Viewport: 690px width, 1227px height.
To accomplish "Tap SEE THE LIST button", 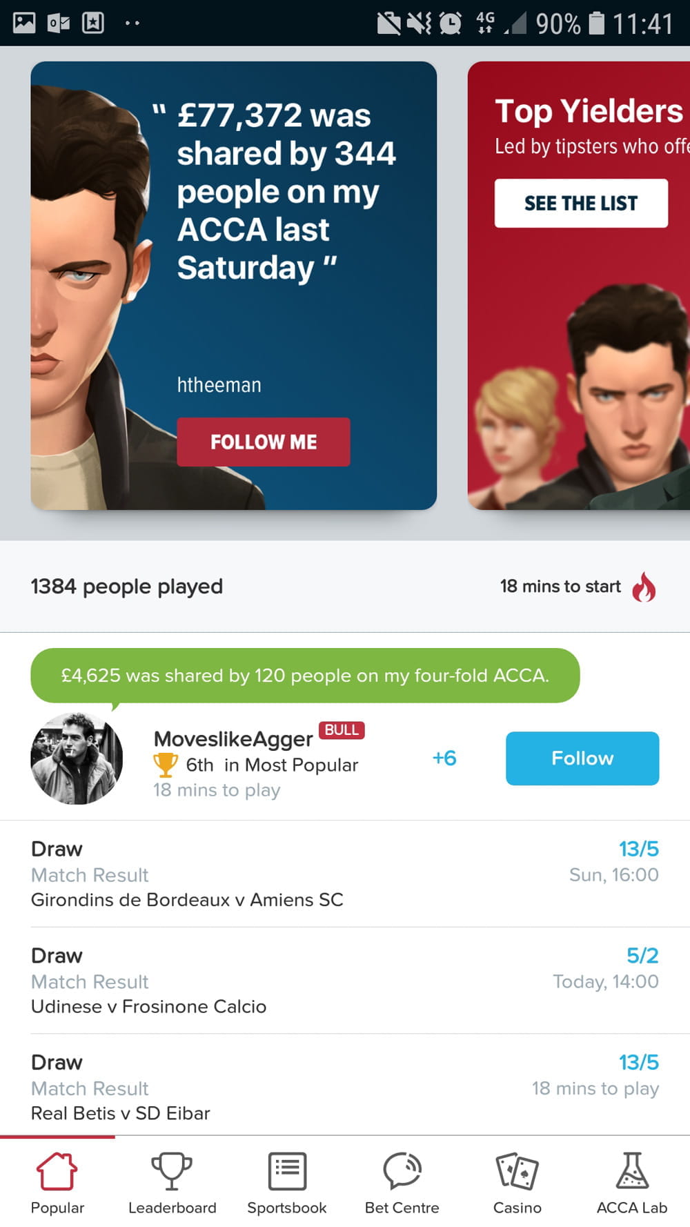I will (x=581, y=203).
